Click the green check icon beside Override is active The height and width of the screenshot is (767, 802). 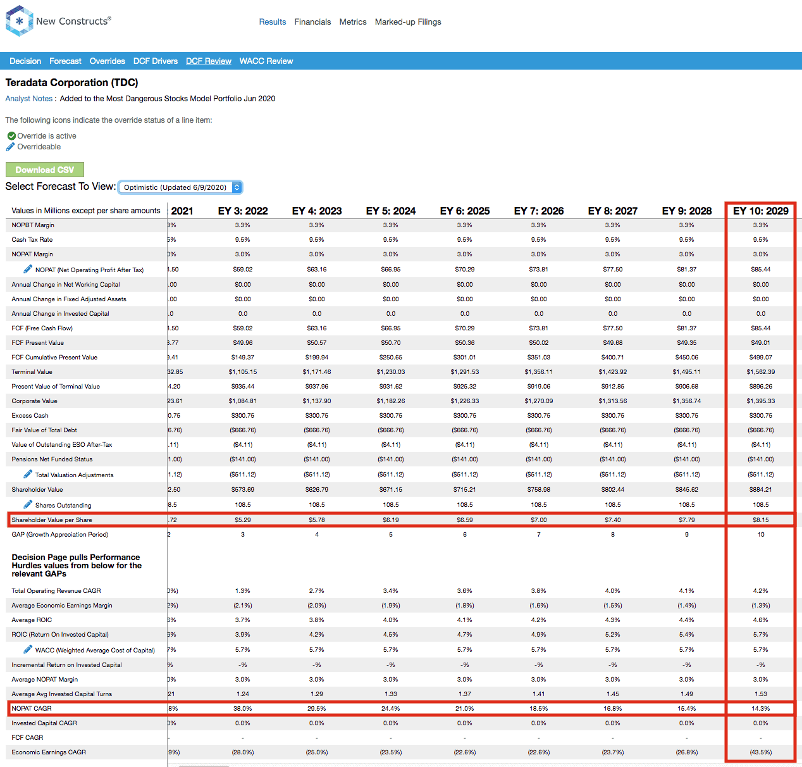click(11, 136)
